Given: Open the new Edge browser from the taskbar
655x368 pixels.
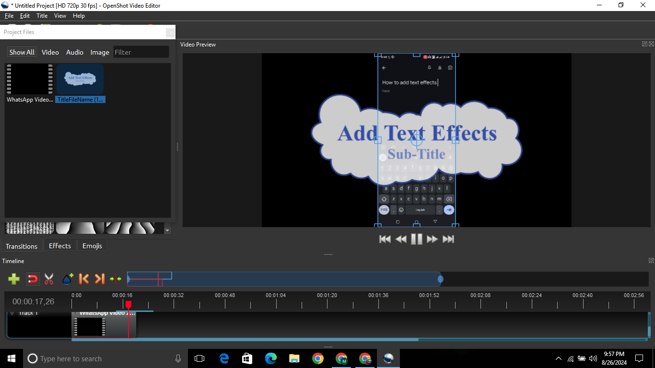Looking at the screenshot, I should [x=271, y=358].
